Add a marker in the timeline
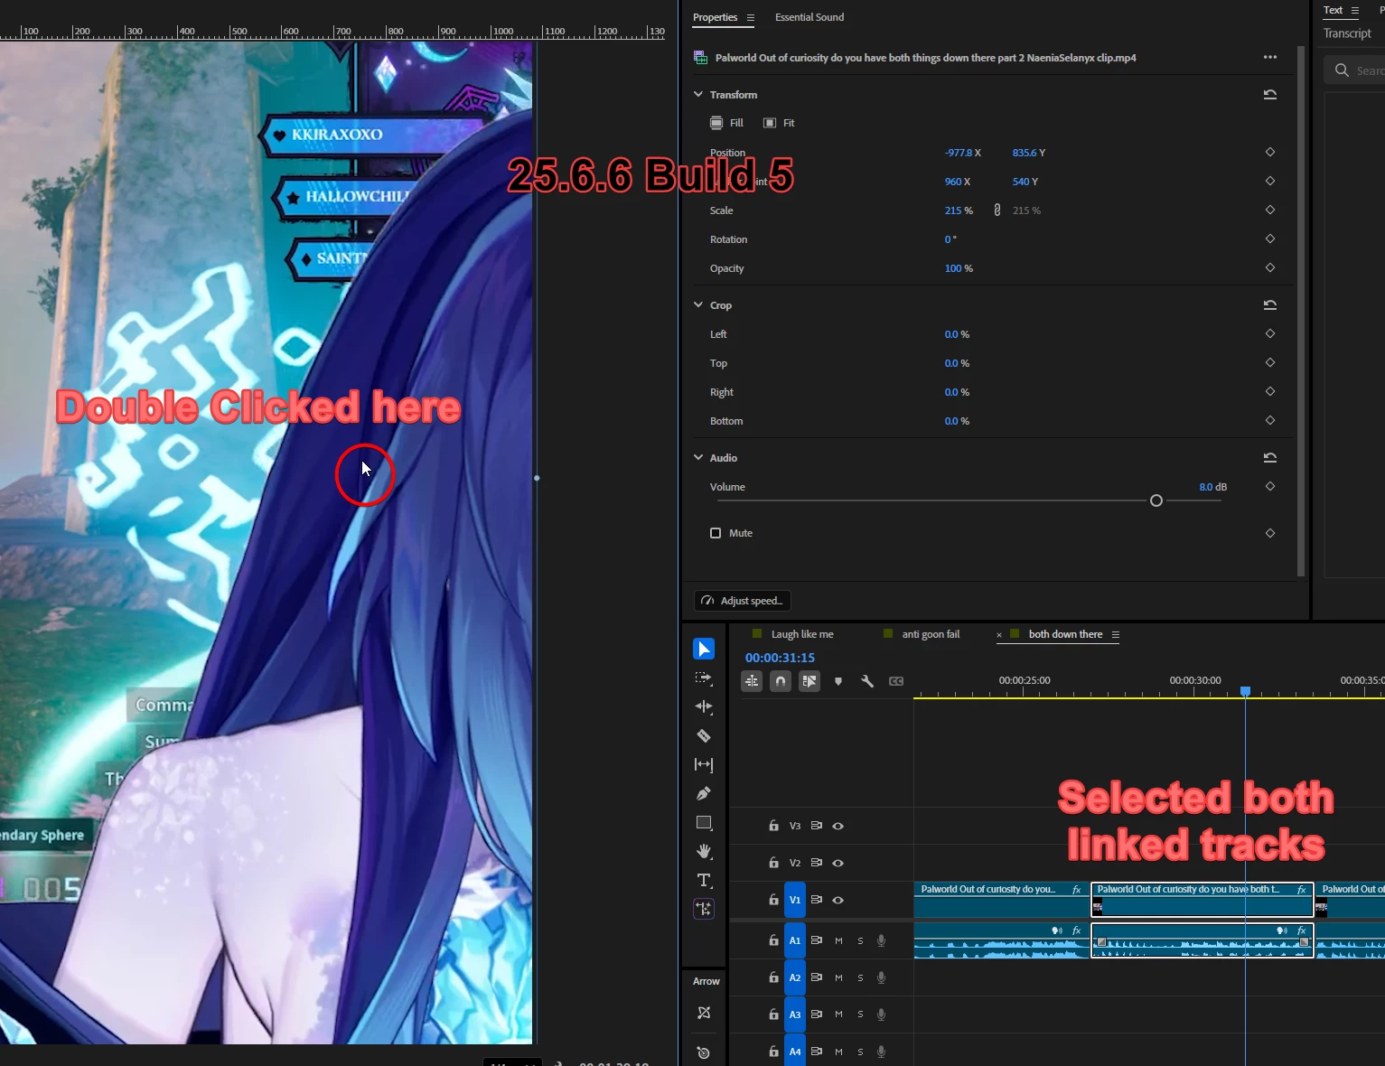The image size is (1385, 1066). [x=838, y=681]
